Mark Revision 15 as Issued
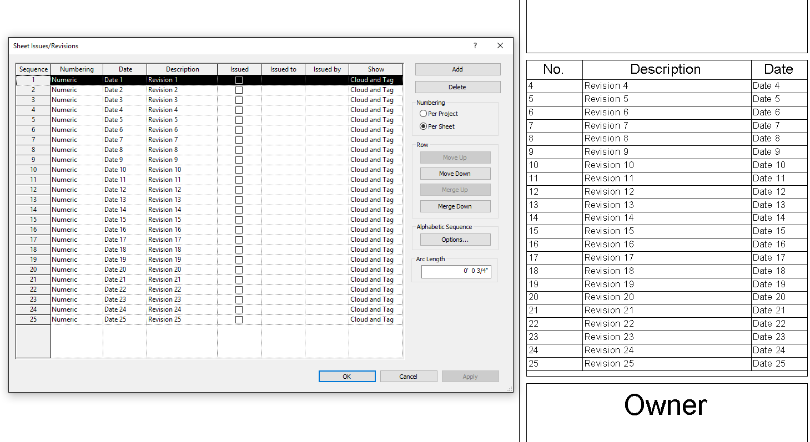 click(x=239, y=220)
